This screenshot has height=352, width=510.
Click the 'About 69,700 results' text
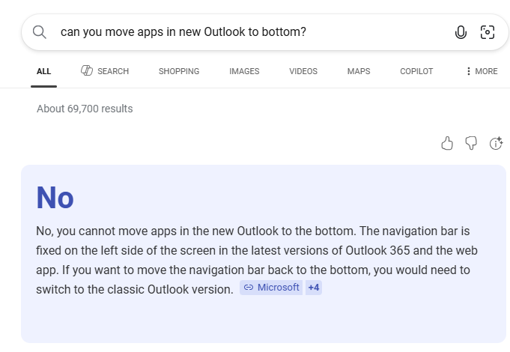pyautogui.click(x=85, y=109)
